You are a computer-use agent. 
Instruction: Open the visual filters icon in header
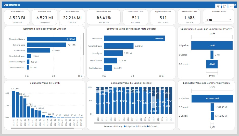(218, 6)
